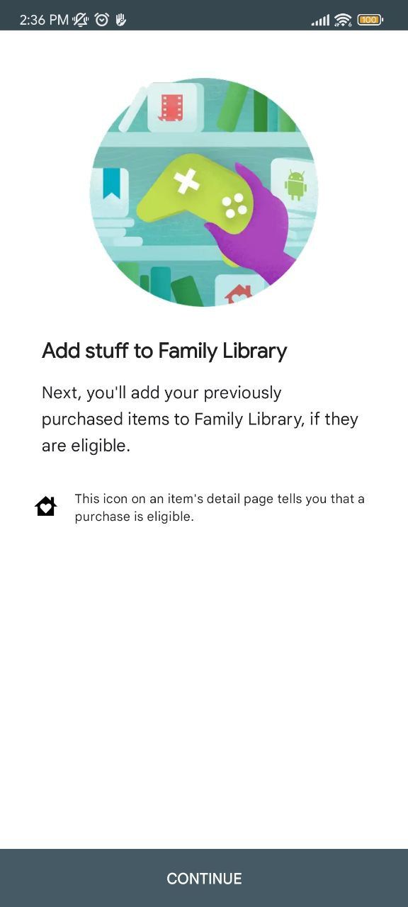
Task: Tap the cellular signal bars icon
Action: 319,21
